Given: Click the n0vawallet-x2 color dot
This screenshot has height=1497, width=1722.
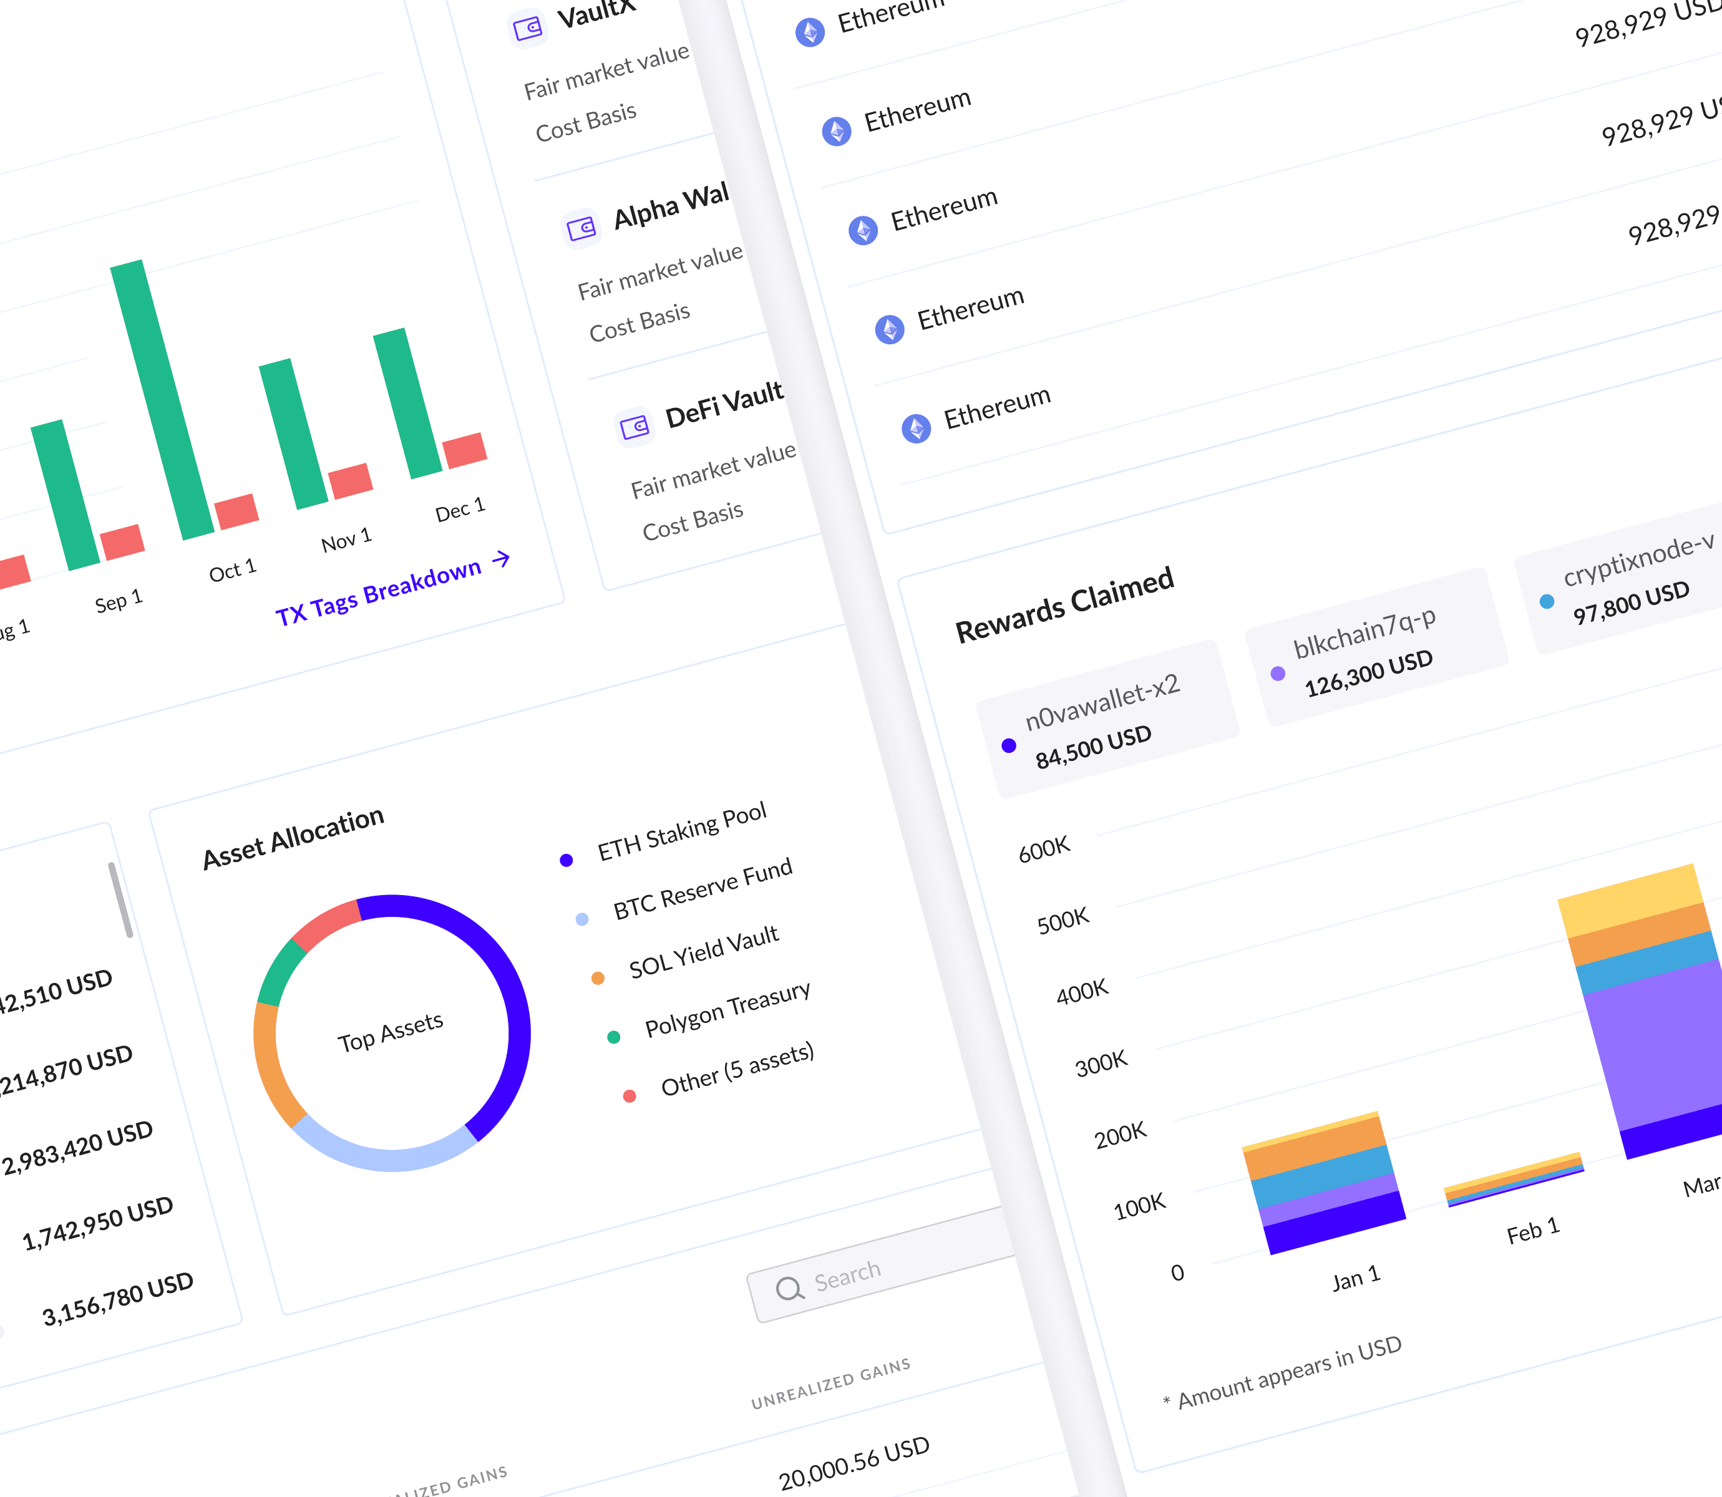Looking at the screenshot, I should [x=1009, y=745].
